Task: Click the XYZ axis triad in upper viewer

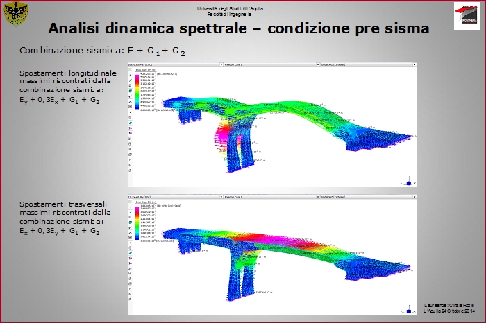Action: [408, 182]
